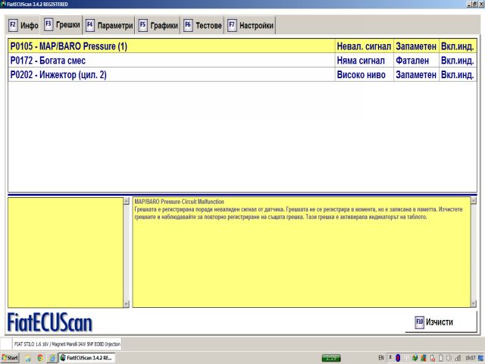
Task: Click the description panel scrollbar down arrow
Action: tap(474, 303)
